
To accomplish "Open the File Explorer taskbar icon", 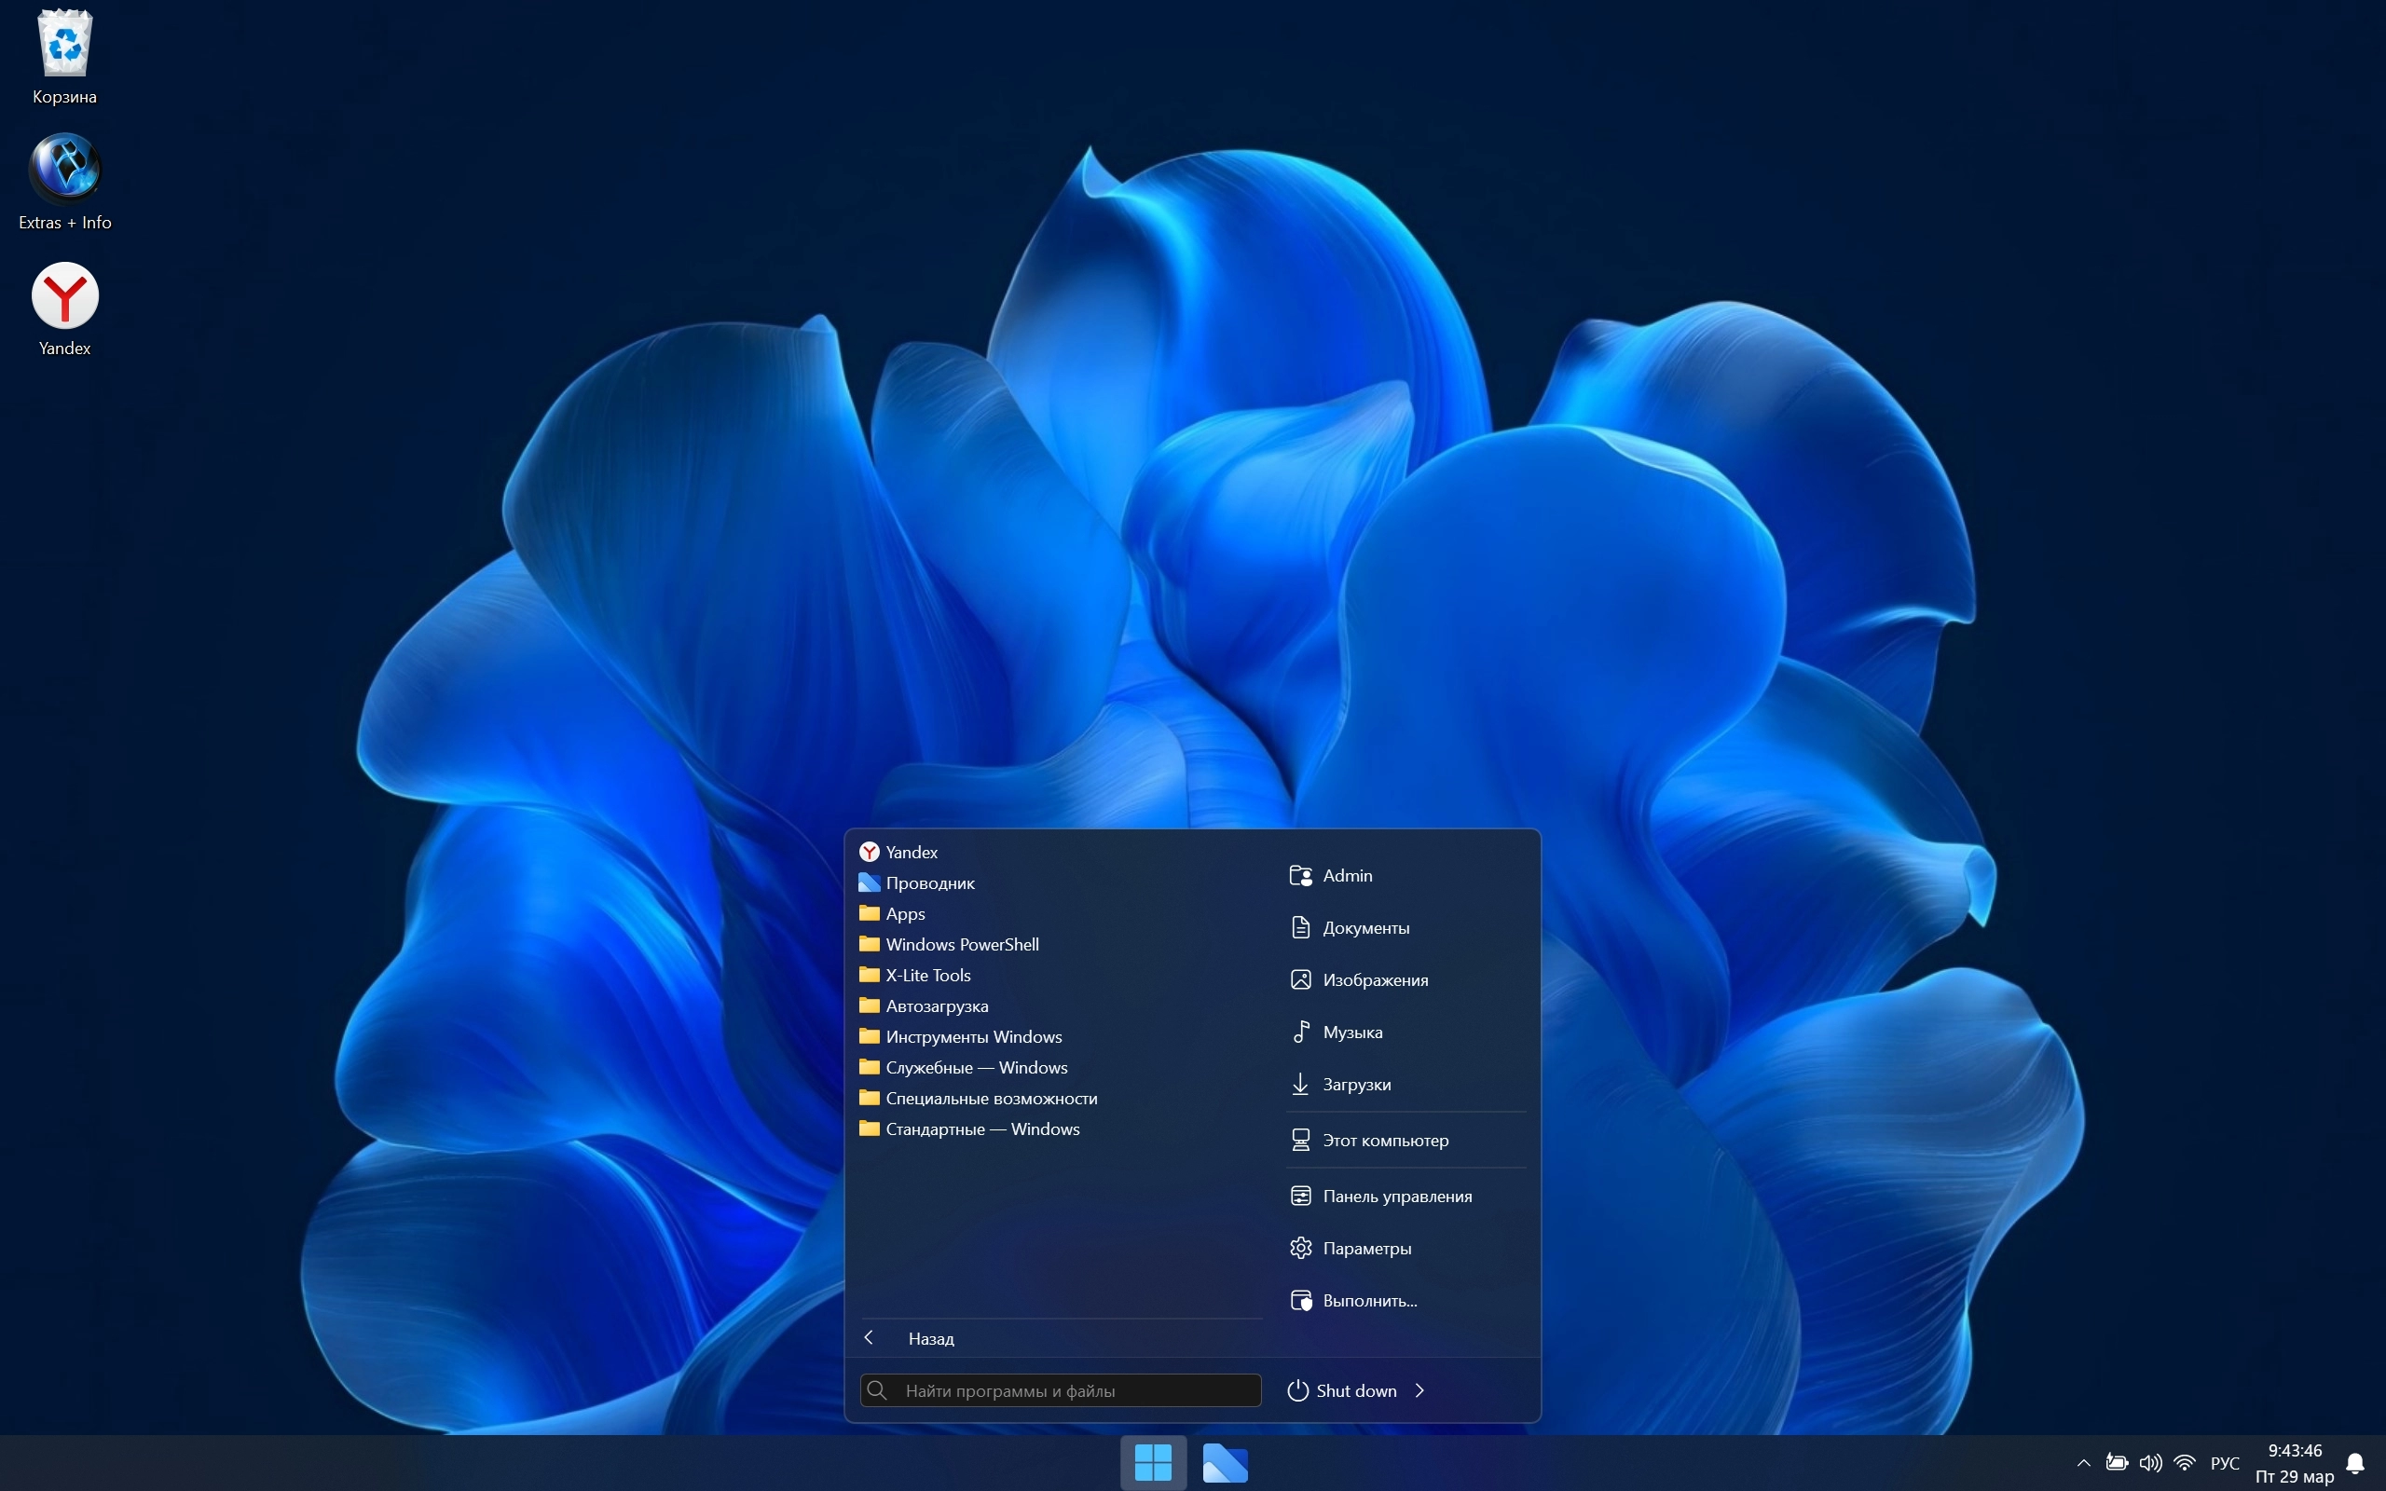I will pos(1225,1462).
